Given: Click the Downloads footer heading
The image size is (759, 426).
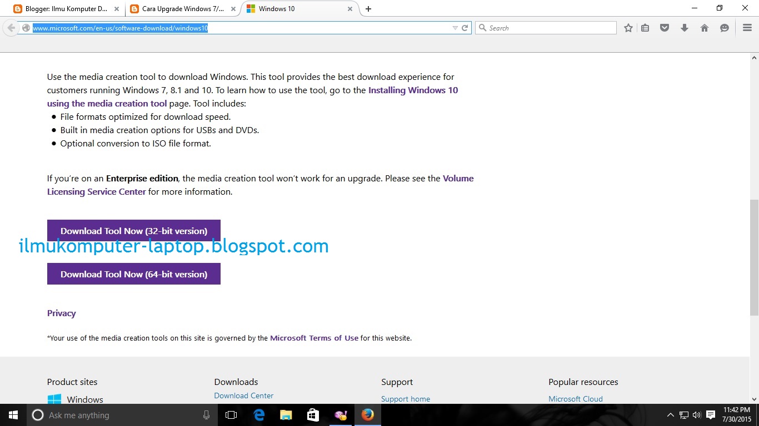Looking at the screenshot, I should [236, 382].
